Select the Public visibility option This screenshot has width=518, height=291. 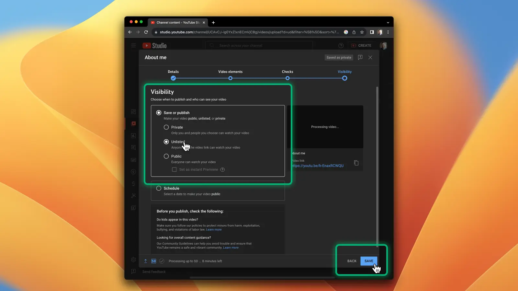(166, 156)
